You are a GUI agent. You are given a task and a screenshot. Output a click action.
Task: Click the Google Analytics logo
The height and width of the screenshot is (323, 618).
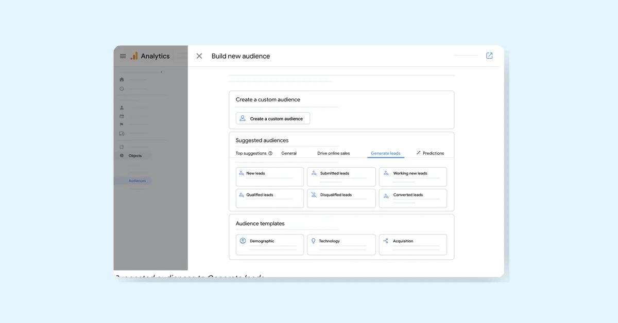click(x=135, y=56)
